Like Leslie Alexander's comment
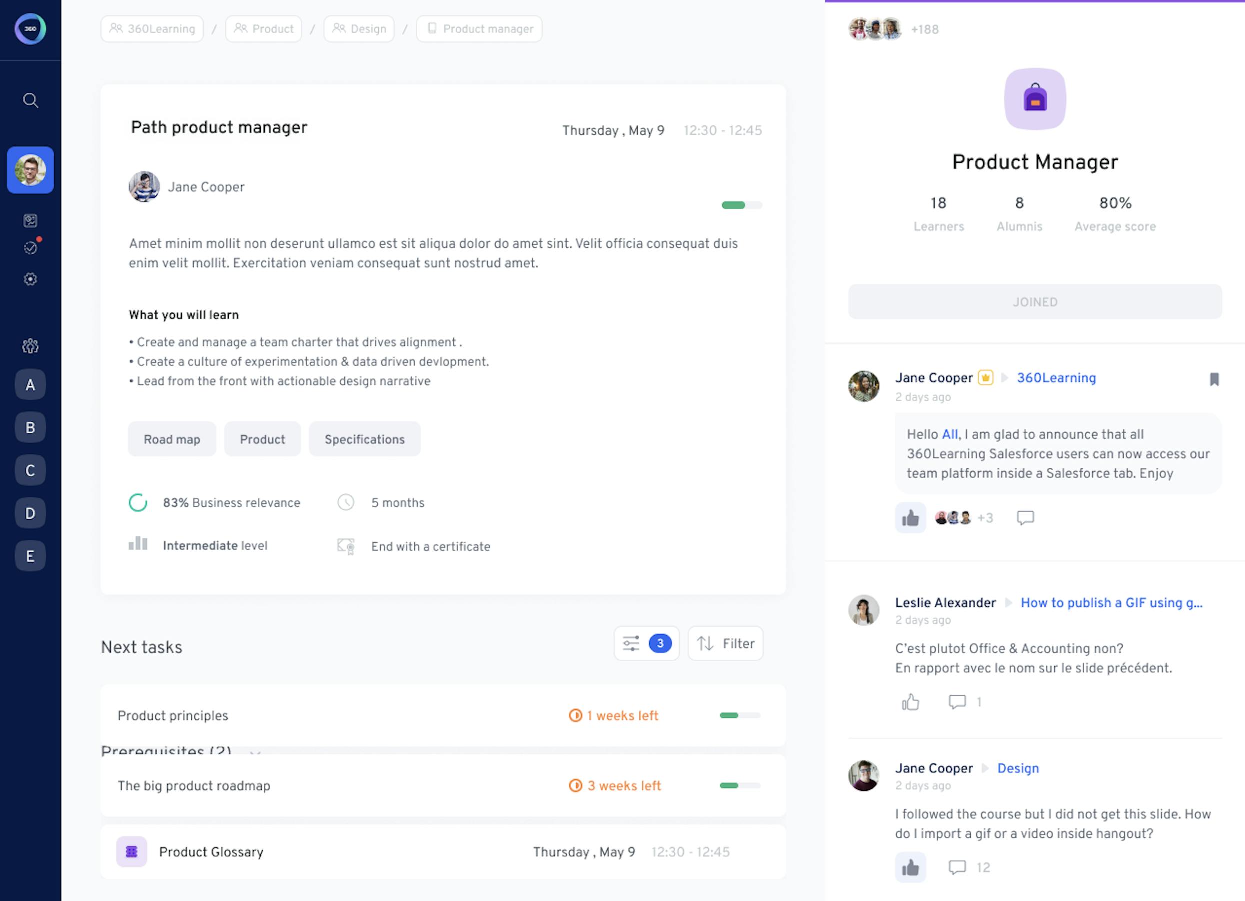Viewport: 1245px width, 901px height. pyautogui.click(x=910, y=701)
